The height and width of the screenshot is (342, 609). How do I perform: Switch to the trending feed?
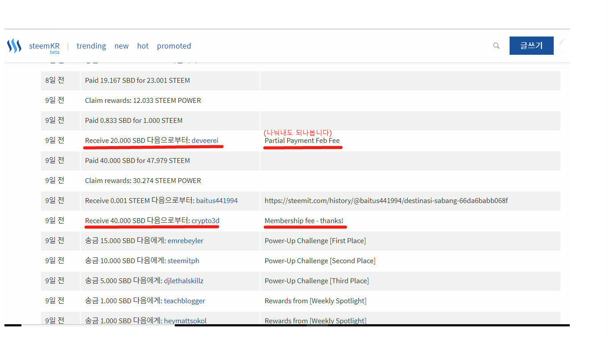point(91,46)
